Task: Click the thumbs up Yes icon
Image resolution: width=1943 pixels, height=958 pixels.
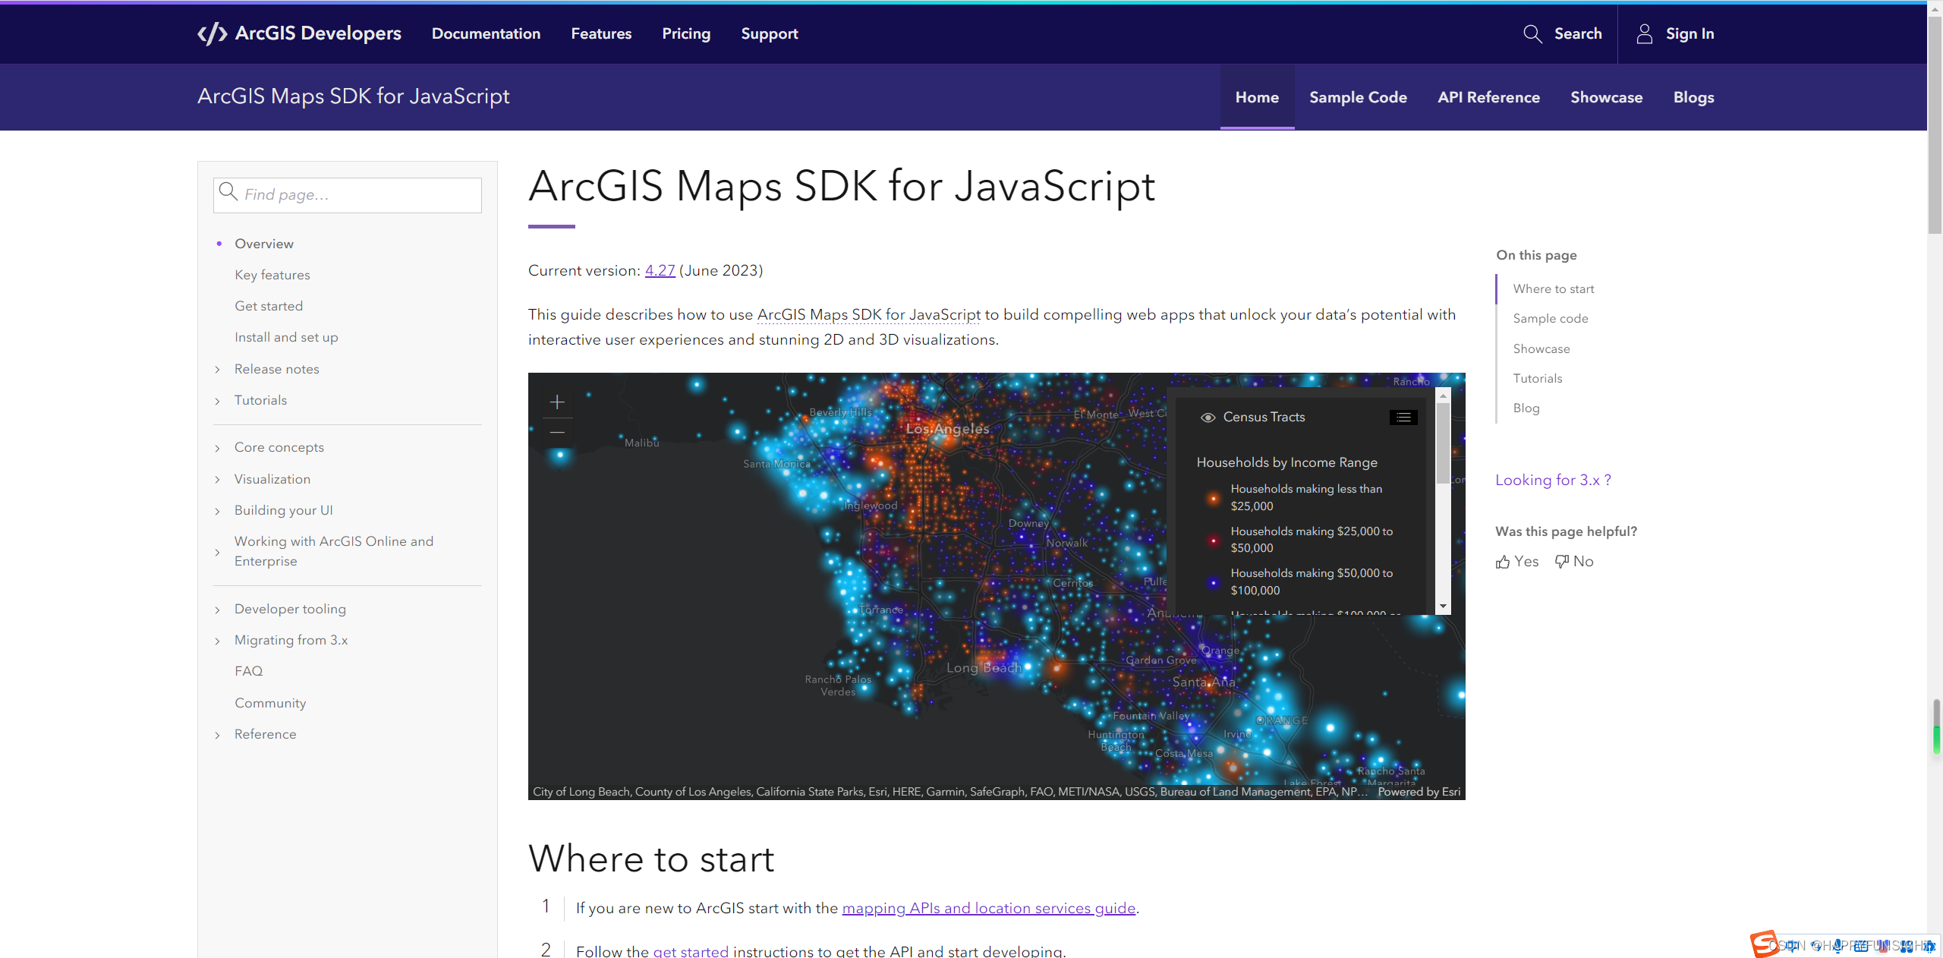Action: pos(1503,562)
